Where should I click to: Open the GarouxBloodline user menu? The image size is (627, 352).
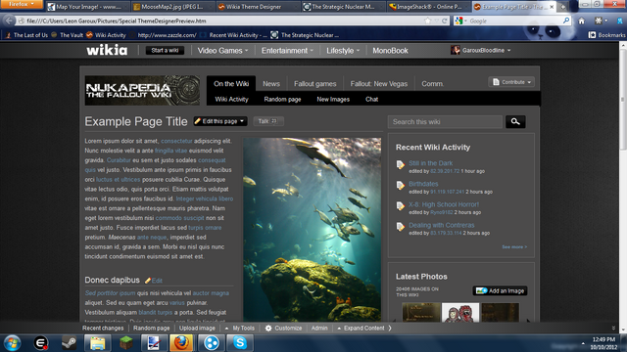click(481, 50)
